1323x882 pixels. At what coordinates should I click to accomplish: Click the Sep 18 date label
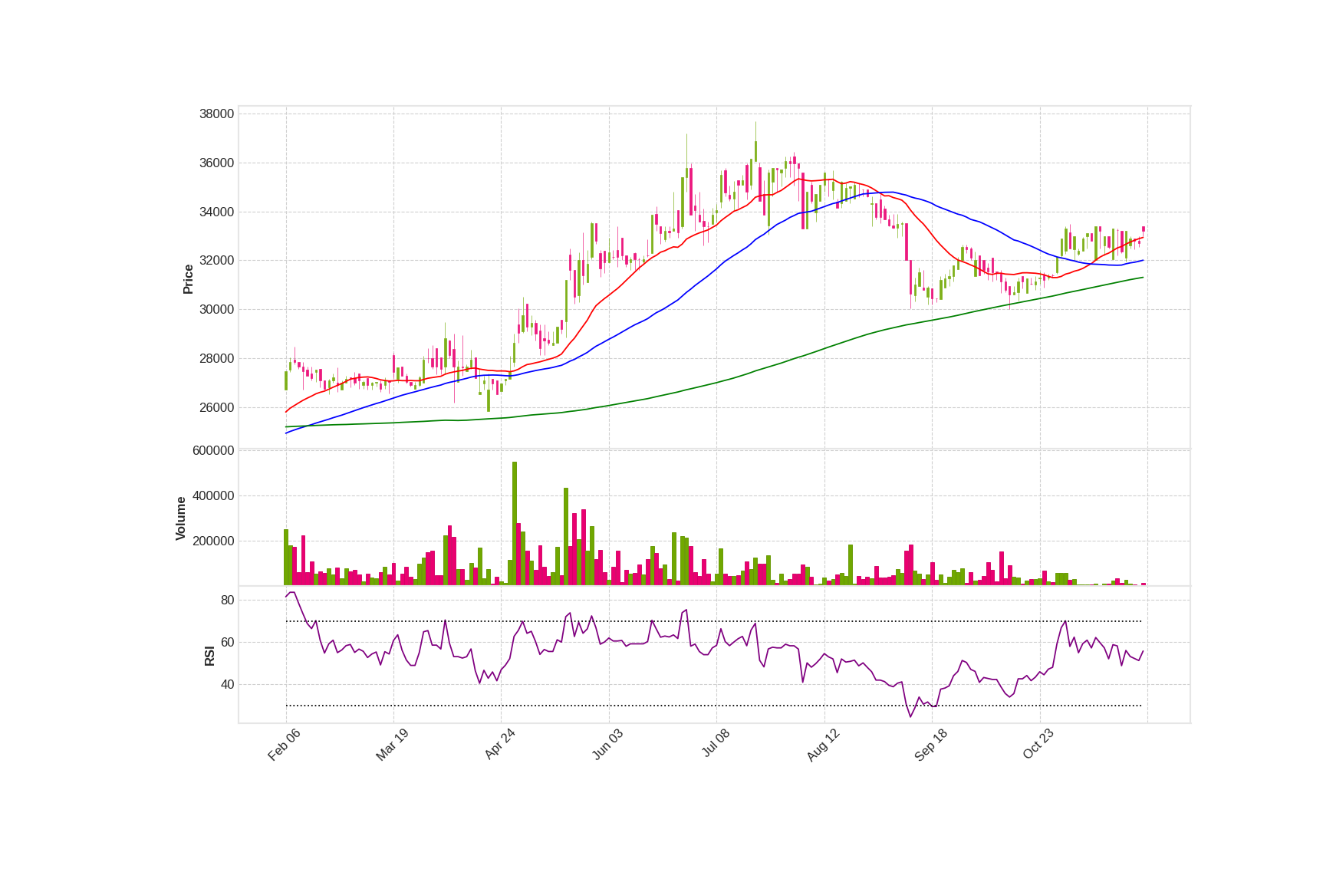coord(930,745)
